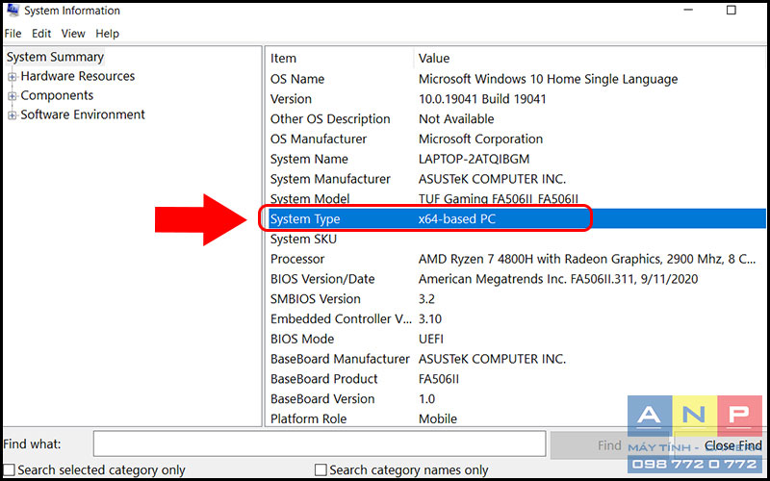Image resolution: width=770 pixels, height=481 pixels.
Task: Click value 'Microsoft Corporation'
Action: [x=480, y=139]
